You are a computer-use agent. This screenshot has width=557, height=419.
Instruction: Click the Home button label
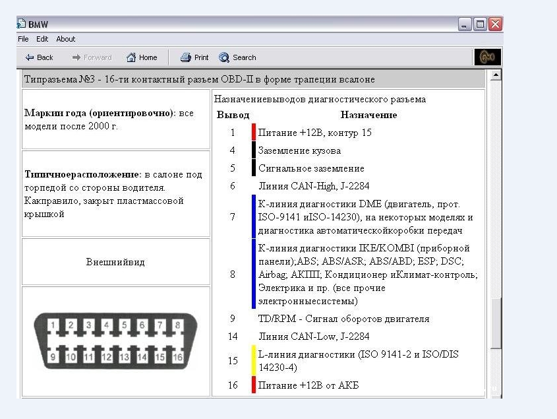click(x=148, y=57)
